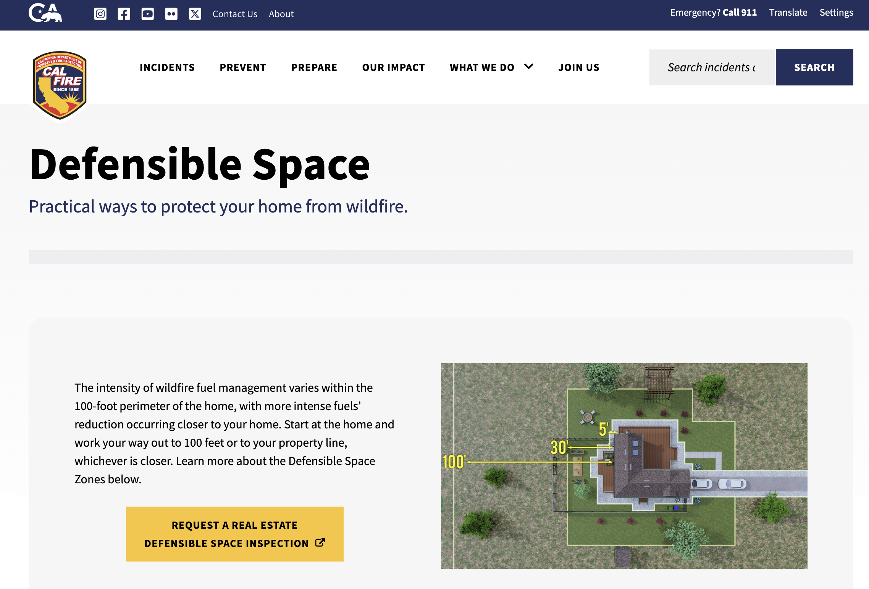The width and height of the screenshot is (869, 589).
Task: Open the Join Us page
Action: click(x=579, y=68)
